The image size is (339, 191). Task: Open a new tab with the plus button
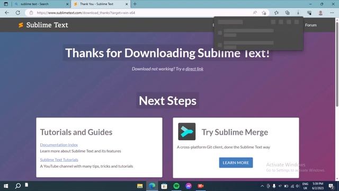tap(135, 4)
